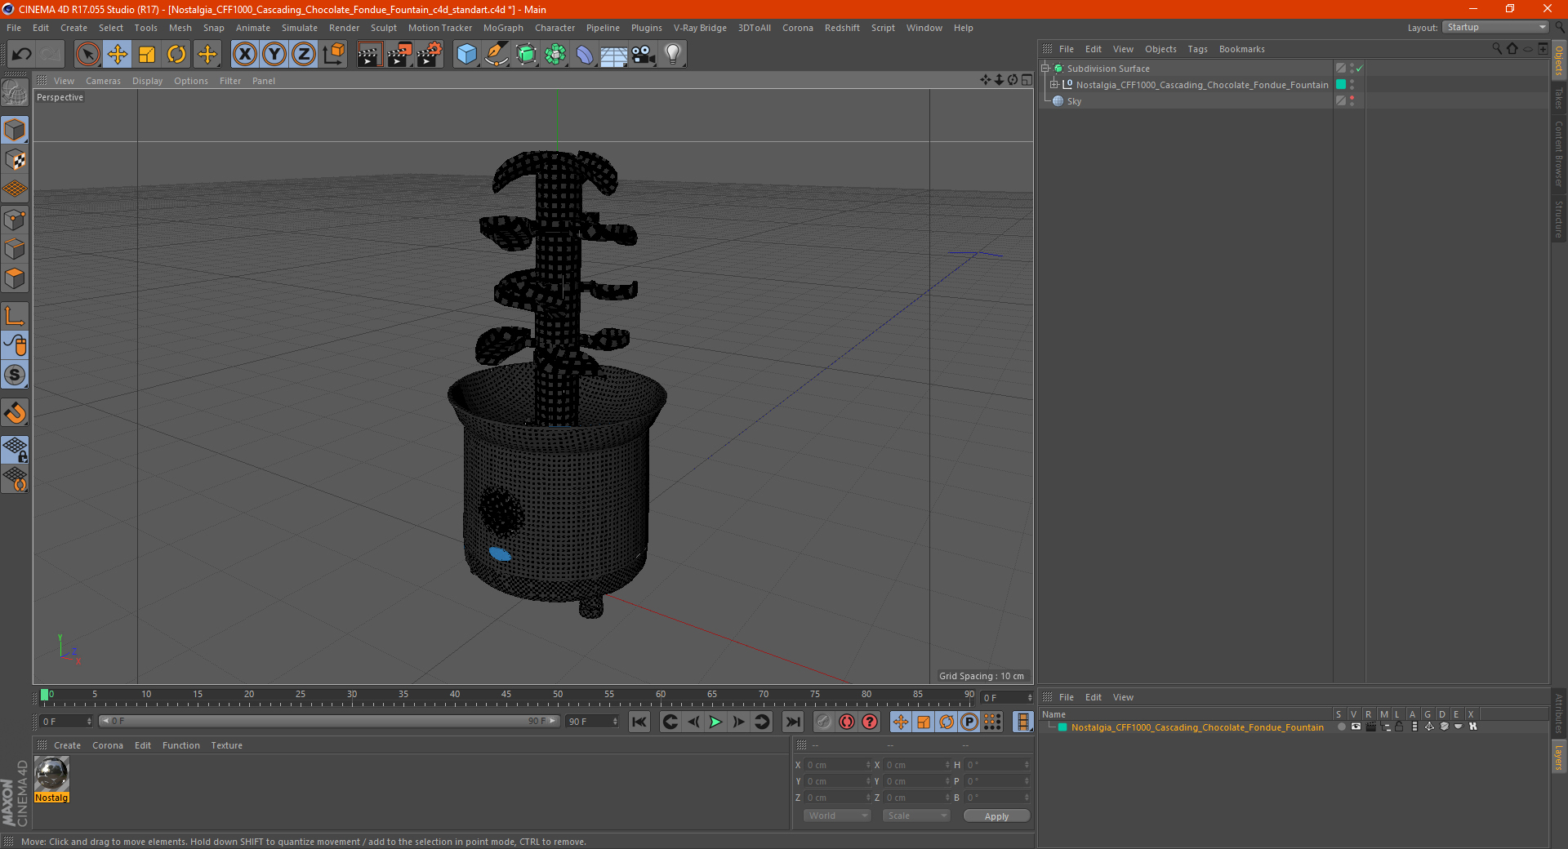The width and height of the screenshot is (1568, 849).
Task: Add Floor environment object icon
Action: [x=613, y=55]
